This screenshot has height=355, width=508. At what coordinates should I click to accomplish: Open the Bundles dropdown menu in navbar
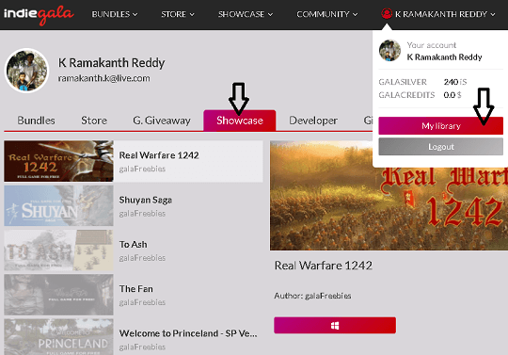(x=115, y=14)
